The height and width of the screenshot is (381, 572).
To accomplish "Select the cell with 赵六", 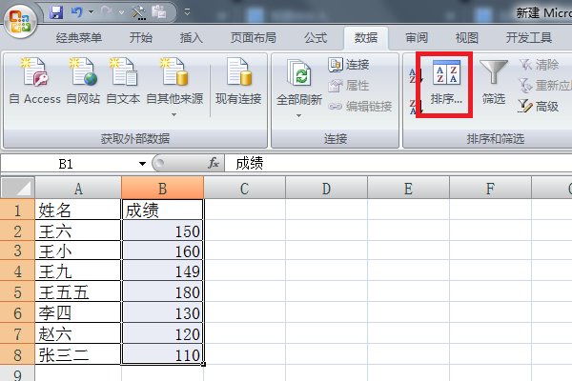I will [78, 333].
